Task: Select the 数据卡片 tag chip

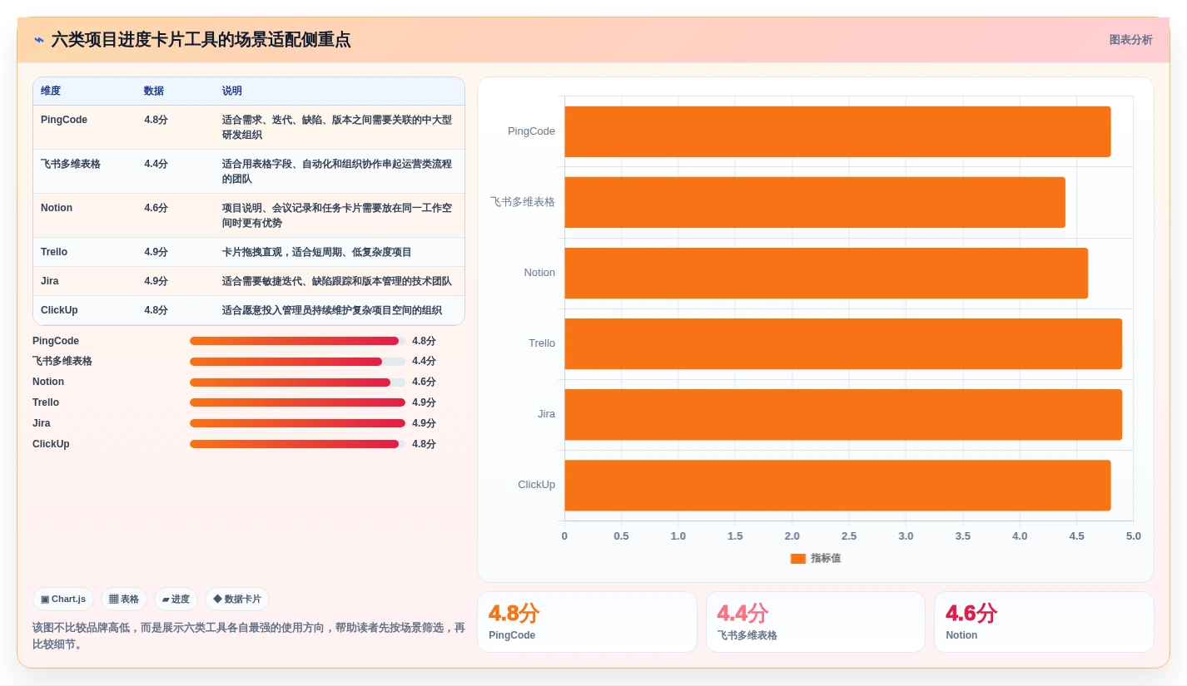Action: [237, 599]
